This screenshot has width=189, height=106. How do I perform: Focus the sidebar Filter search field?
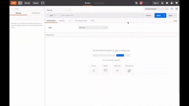click(27, 9)
